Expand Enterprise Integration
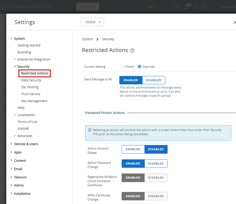 (15, 59)
